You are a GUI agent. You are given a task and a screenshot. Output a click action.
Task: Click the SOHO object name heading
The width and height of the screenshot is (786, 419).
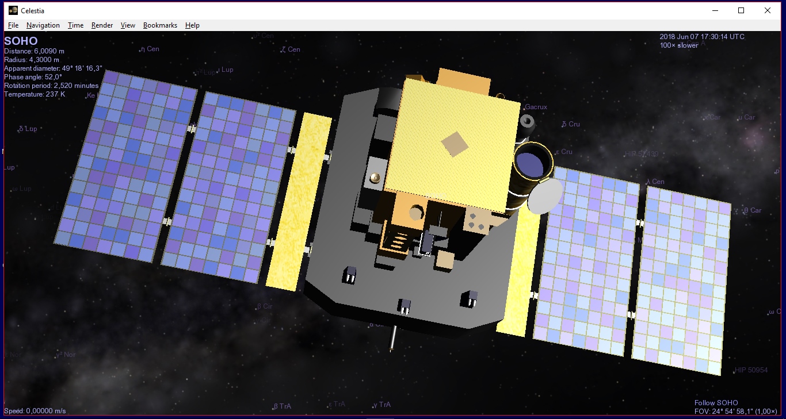[21, 41]
